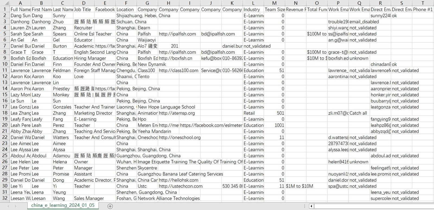
Task: Select row 1 header
Action: coord(5,9)
